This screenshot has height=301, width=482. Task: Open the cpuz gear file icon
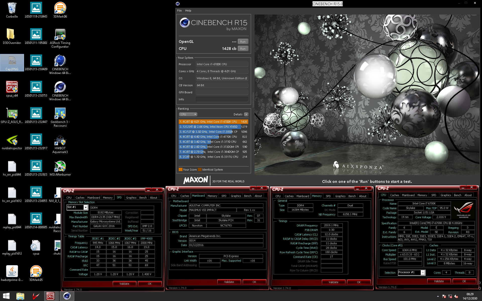coord(36,247)
